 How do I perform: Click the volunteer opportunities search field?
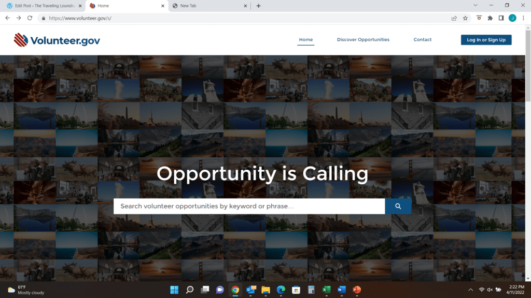tap(249, 206)
